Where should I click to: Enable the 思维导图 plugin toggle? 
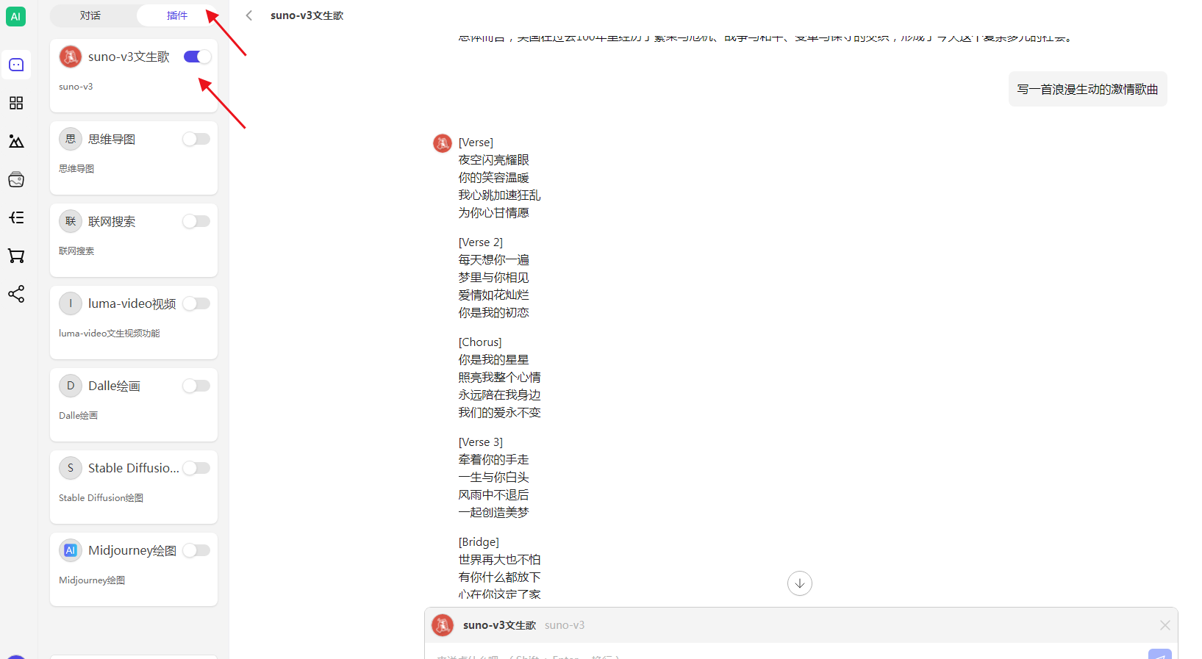tap(196, 139)
